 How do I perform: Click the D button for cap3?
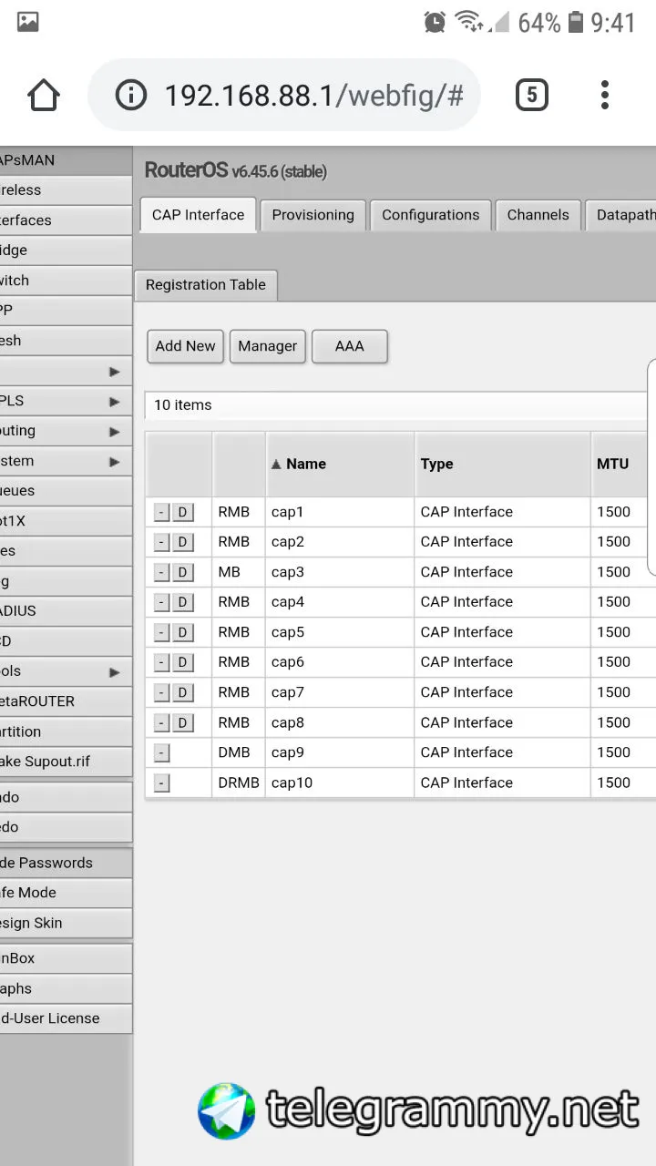coord(182,573)
